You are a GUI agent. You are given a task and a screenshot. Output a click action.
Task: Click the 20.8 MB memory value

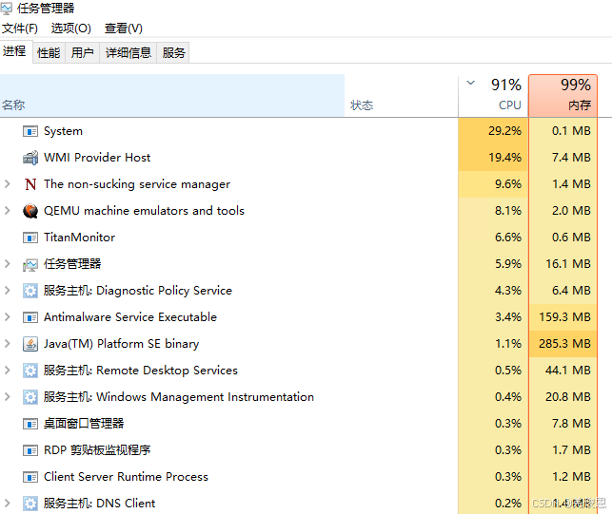(568, 397)
